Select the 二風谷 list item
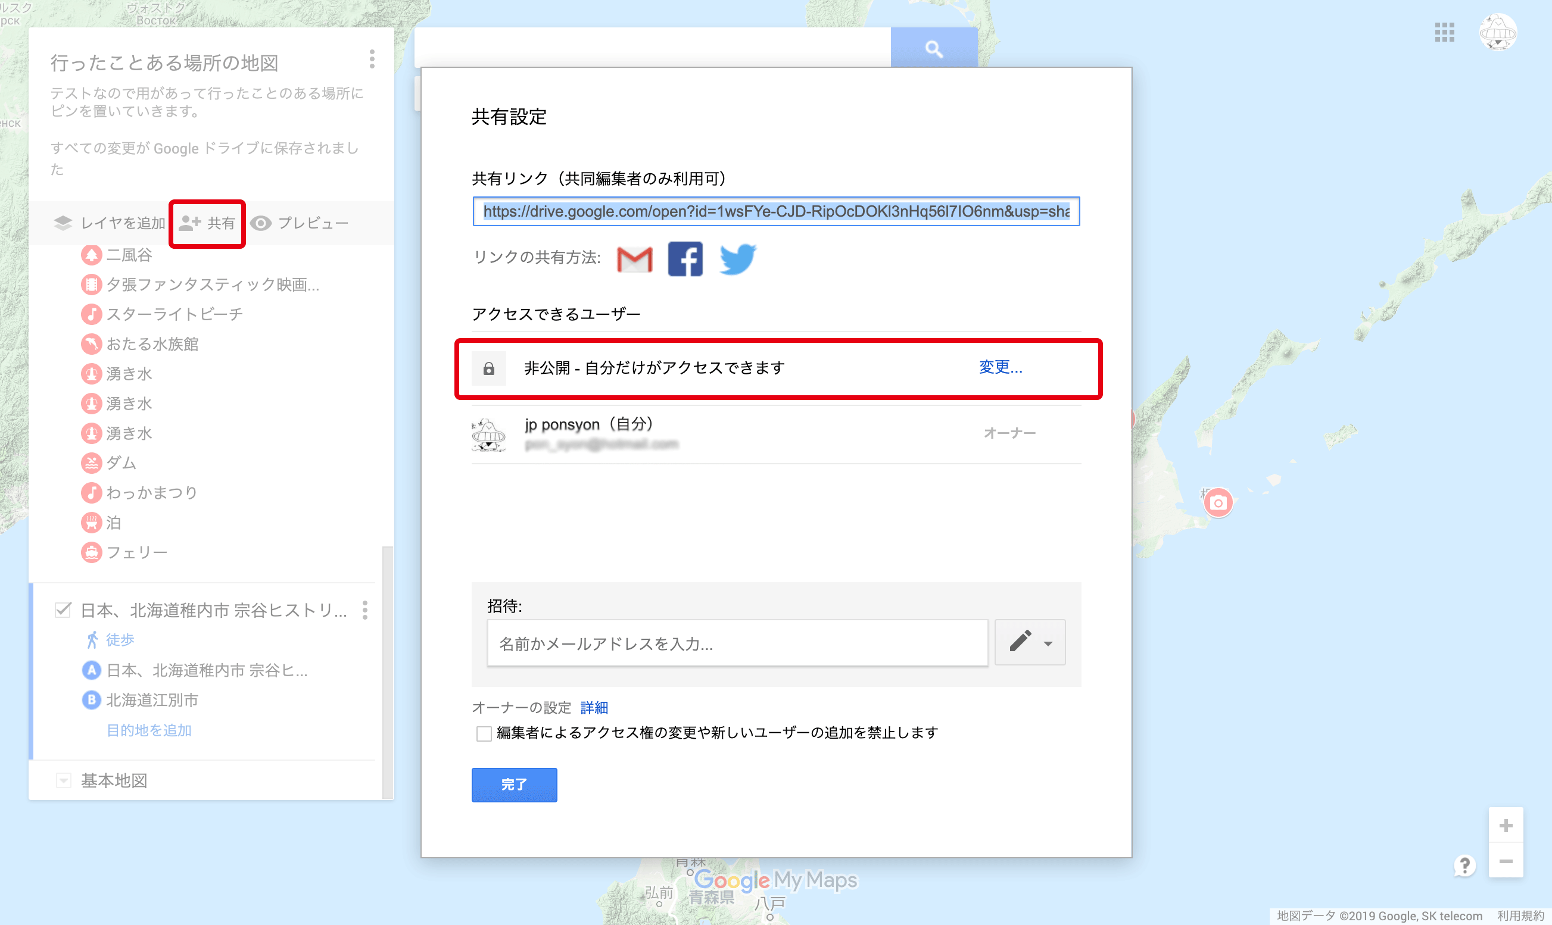1552x925 pixels. coord(129,255)
